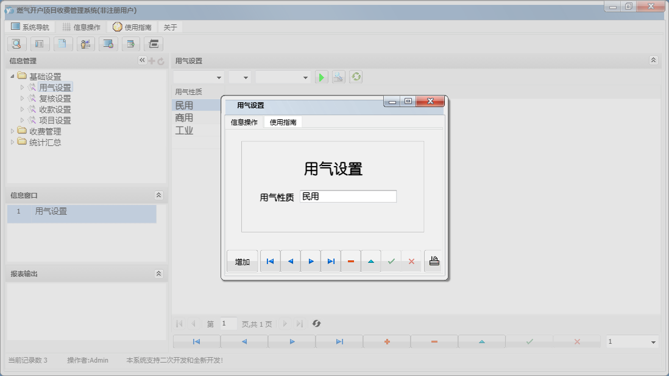Click the new document icon in the toolbar
This screenshot has height=376, width=669.
coord(63,44)
